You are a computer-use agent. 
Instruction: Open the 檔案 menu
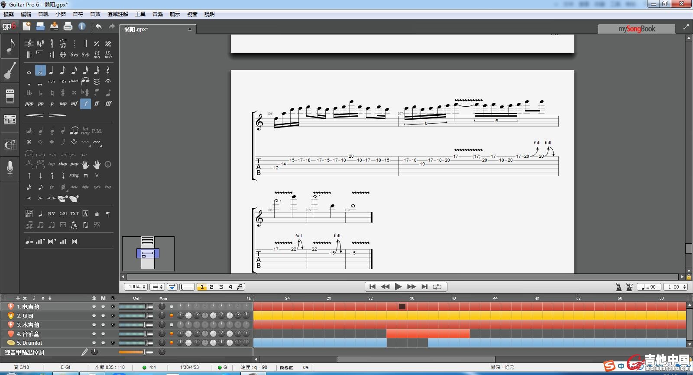pos(9,14)
